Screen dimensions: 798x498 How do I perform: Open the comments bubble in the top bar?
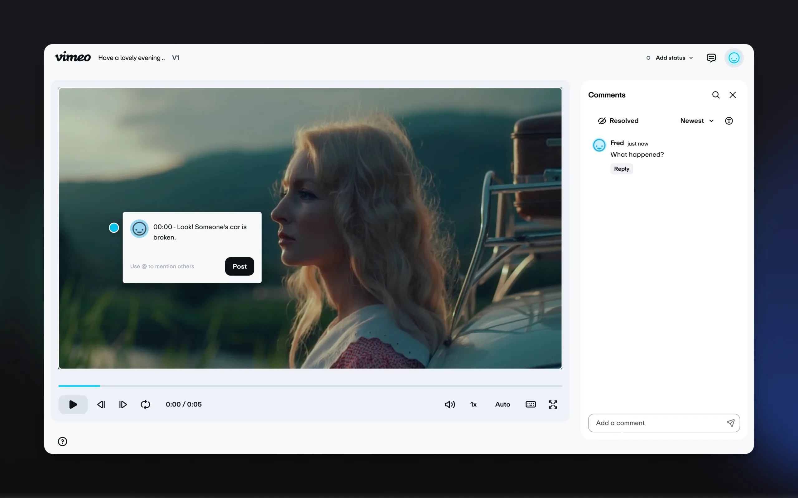712,58
